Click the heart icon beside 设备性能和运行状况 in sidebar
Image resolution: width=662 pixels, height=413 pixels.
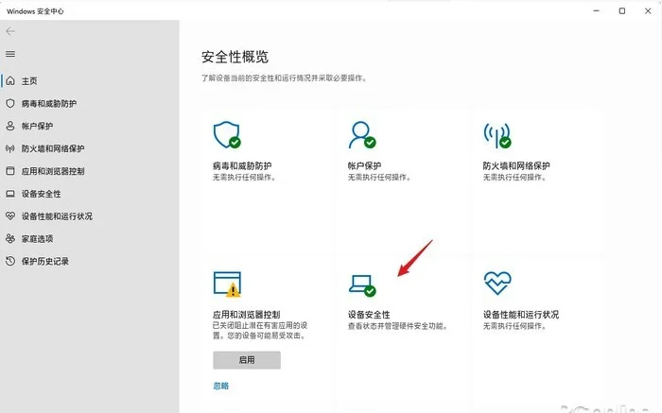click(10, 216)
